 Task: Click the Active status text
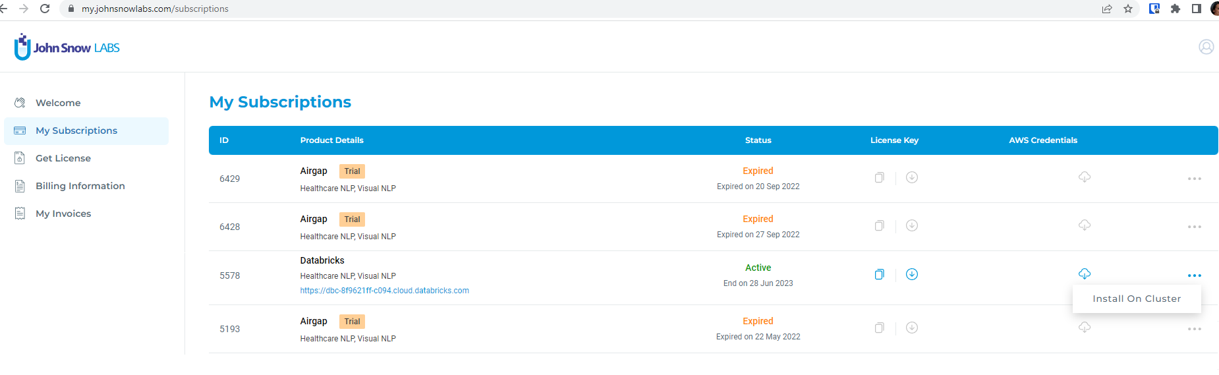(758, 268)
